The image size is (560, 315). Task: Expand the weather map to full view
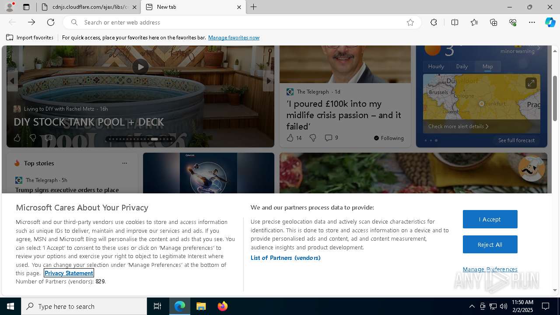point(531,83)
